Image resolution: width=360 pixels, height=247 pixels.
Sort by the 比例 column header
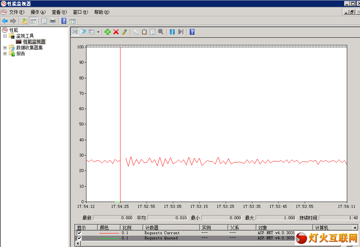click(132, 228)
